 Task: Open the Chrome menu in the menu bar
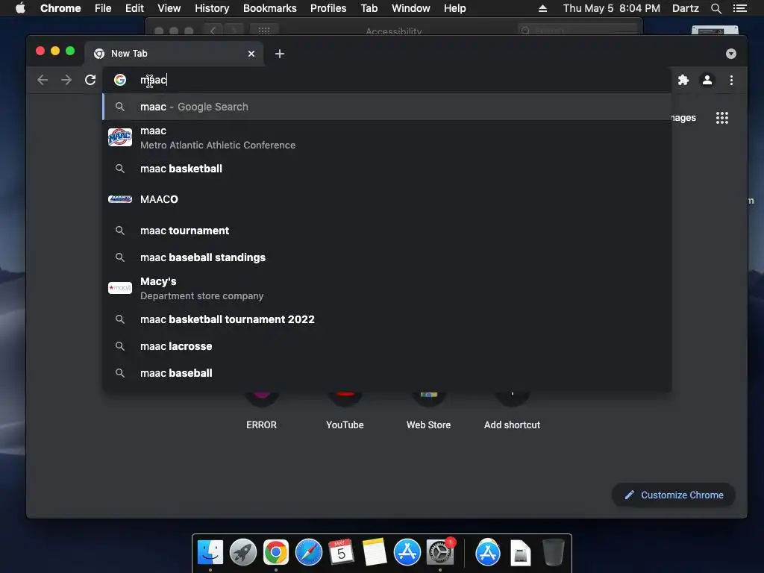click(x=60, y=8)
